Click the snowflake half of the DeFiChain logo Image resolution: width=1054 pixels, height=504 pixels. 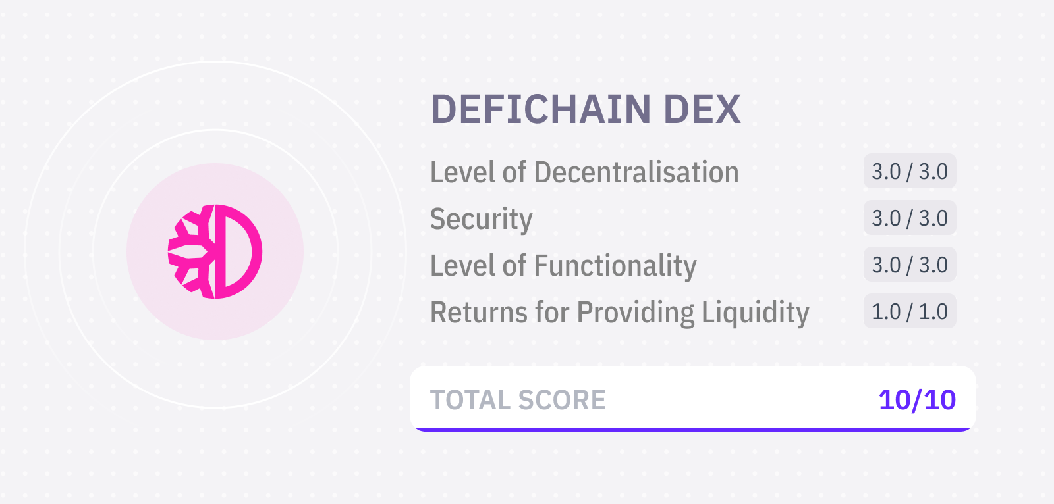click(x=190, y=251)
